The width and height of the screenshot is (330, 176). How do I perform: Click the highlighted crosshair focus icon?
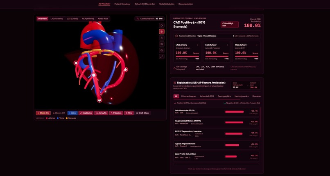coord(162,32)
